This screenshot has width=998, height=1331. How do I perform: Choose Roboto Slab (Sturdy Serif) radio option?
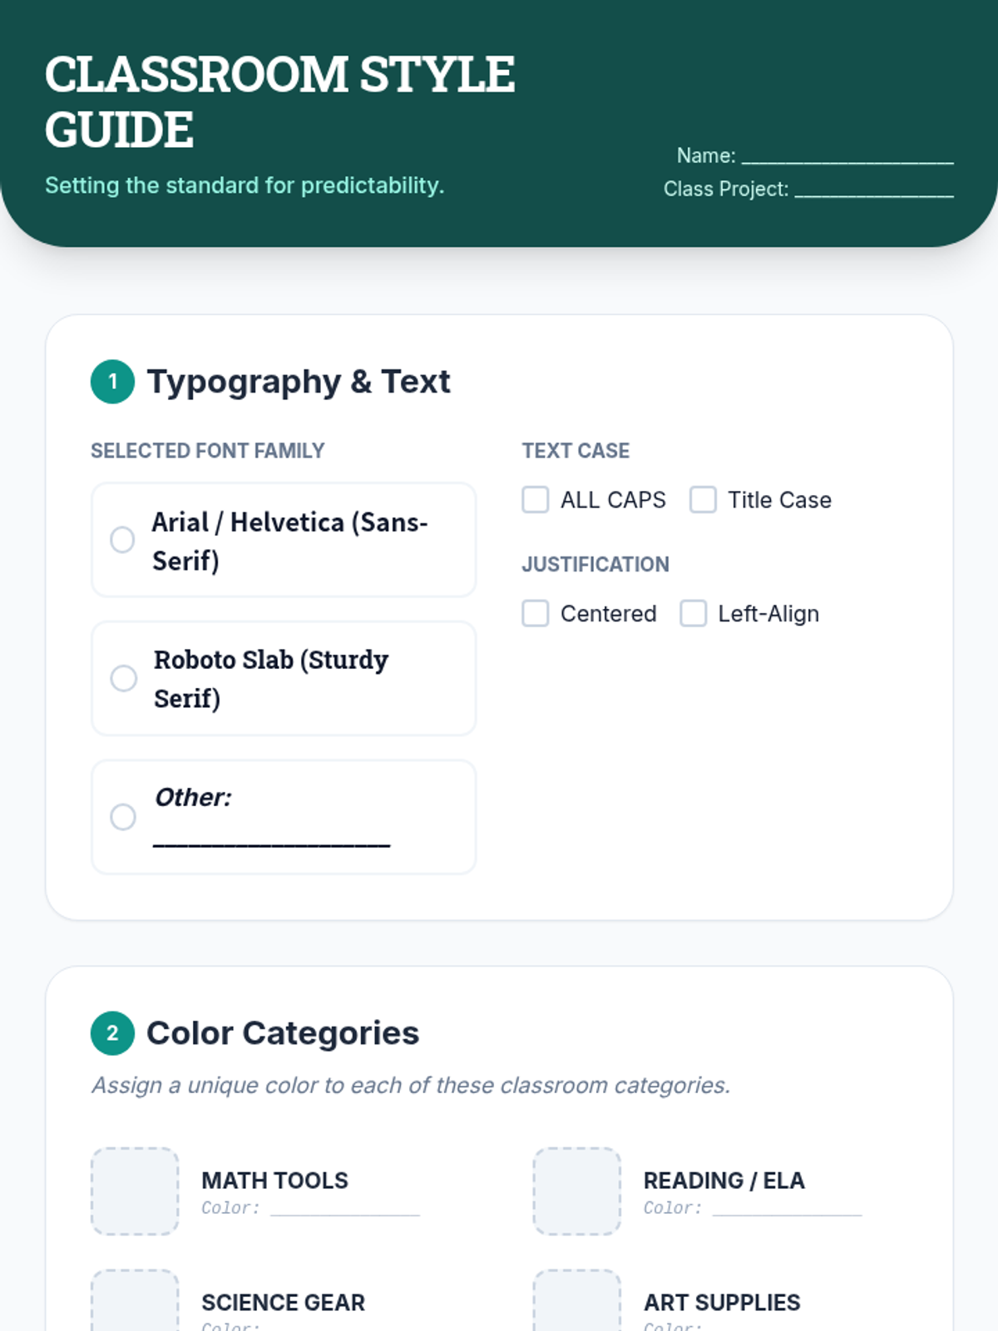[x=123, y=678]
